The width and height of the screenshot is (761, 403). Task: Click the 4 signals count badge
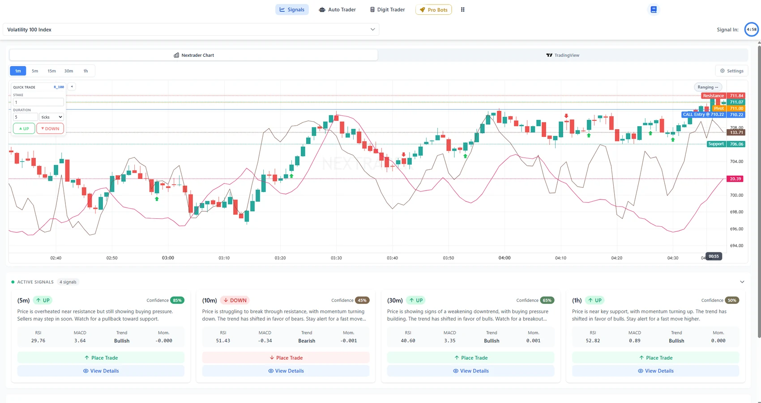68,282
